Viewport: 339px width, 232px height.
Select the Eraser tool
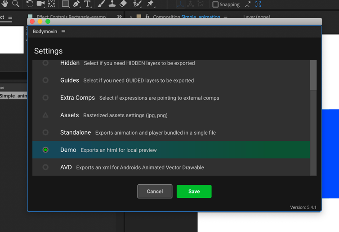click(x=123, y=4)
